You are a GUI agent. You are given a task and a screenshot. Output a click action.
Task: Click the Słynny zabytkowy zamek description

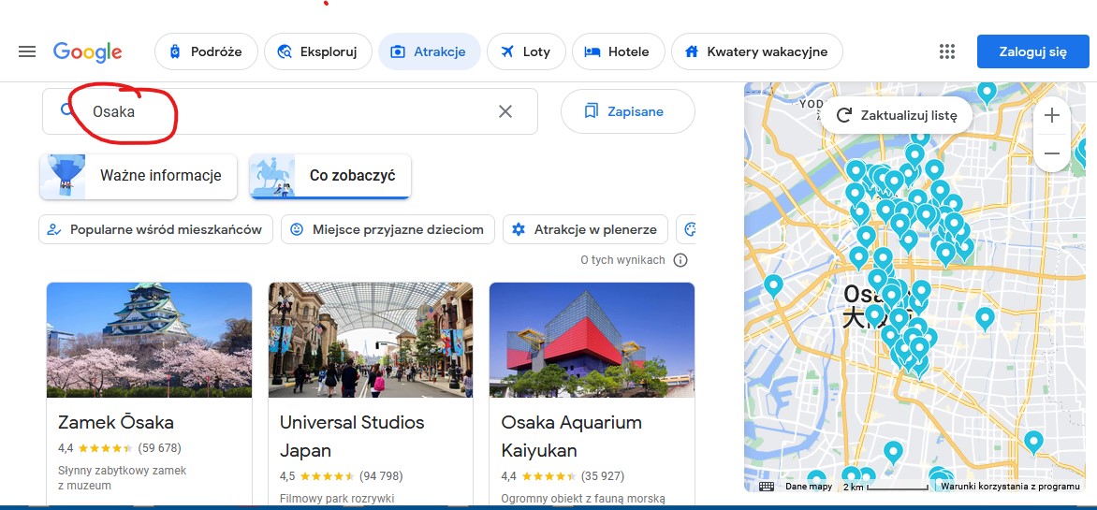point(123,478)
